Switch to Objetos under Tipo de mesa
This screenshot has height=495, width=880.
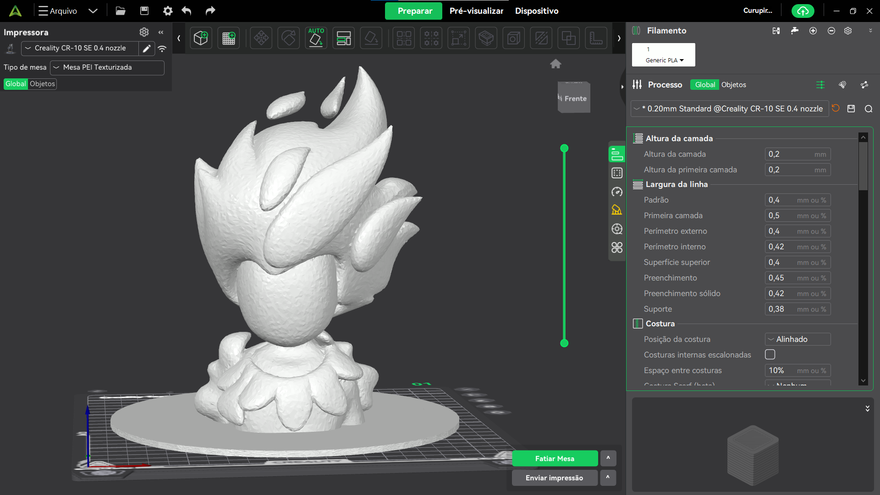pyautogui.click(x=42, y=84)
